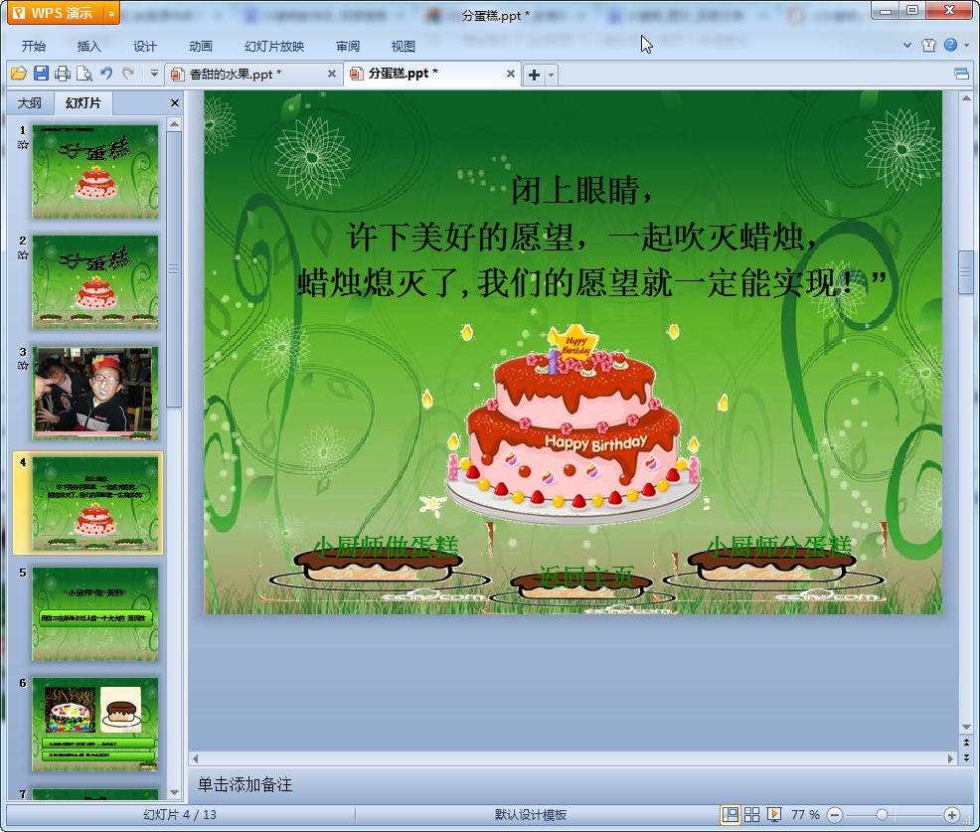Select slide 3 photo thumbnail
This screenshot has width=980, height=832.
[95, 394]
